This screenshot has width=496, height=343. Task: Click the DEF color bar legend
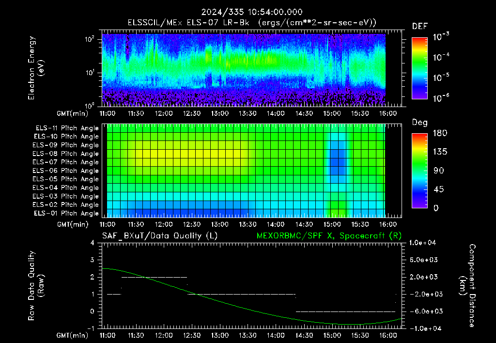point(419,68)
